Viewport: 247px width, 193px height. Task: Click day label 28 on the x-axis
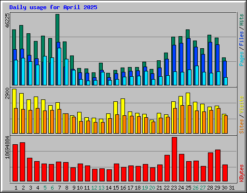pos(210,188)
